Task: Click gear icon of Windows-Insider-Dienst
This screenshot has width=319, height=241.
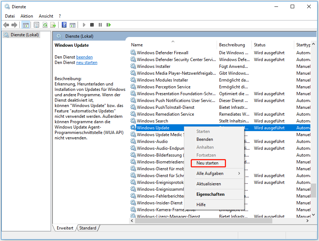Action: click(133, 203)
